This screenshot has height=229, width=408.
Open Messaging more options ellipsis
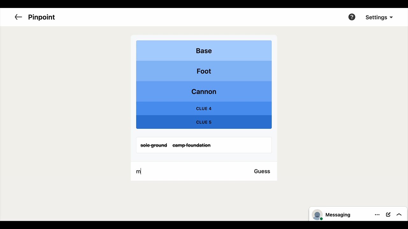point(377,215)
